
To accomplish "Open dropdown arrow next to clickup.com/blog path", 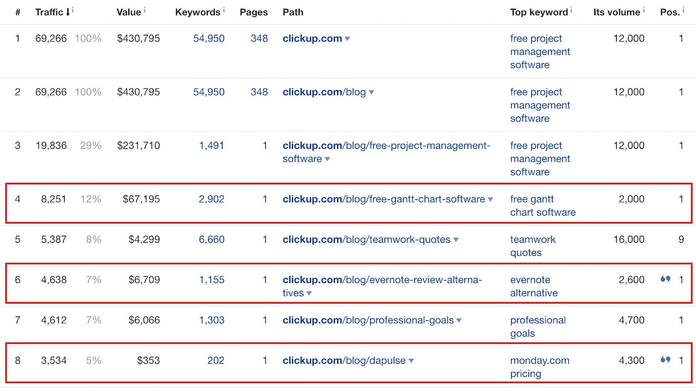I will tap(371, 93).
